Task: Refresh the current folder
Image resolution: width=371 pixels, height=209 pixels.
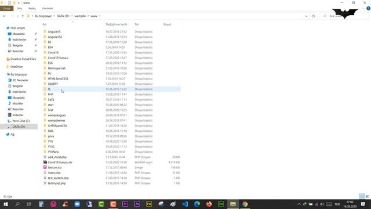Action: 314,16
